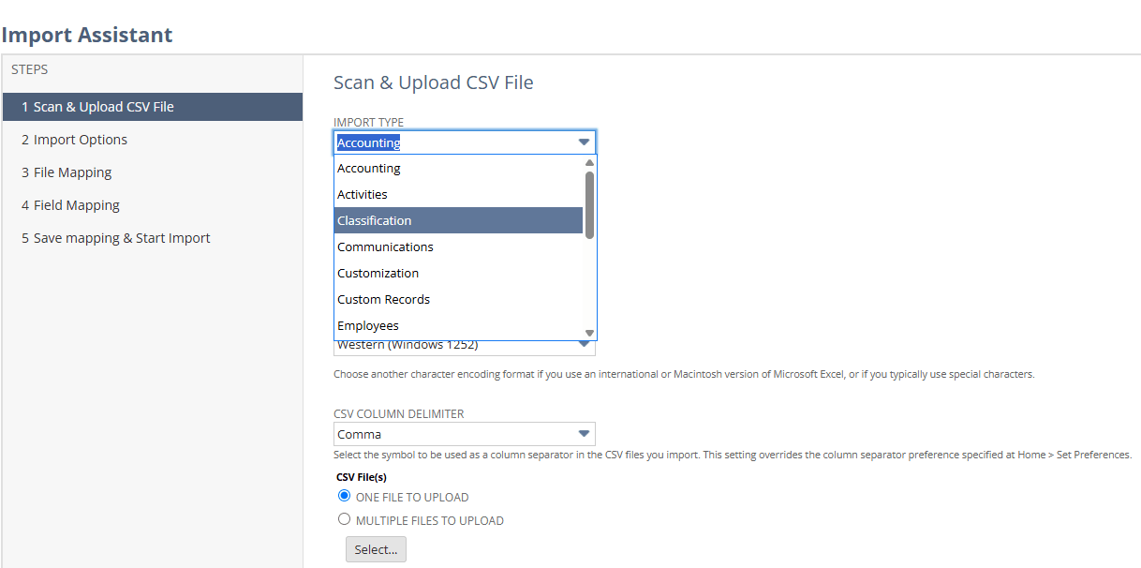Image resolution: width=1141 pixels, height=568 pixels.
Task: Click the IMPORT TYPE label
Action: [369, 122]
